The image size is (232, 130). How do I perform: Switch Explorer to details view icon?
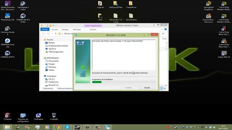click(161, 88)
